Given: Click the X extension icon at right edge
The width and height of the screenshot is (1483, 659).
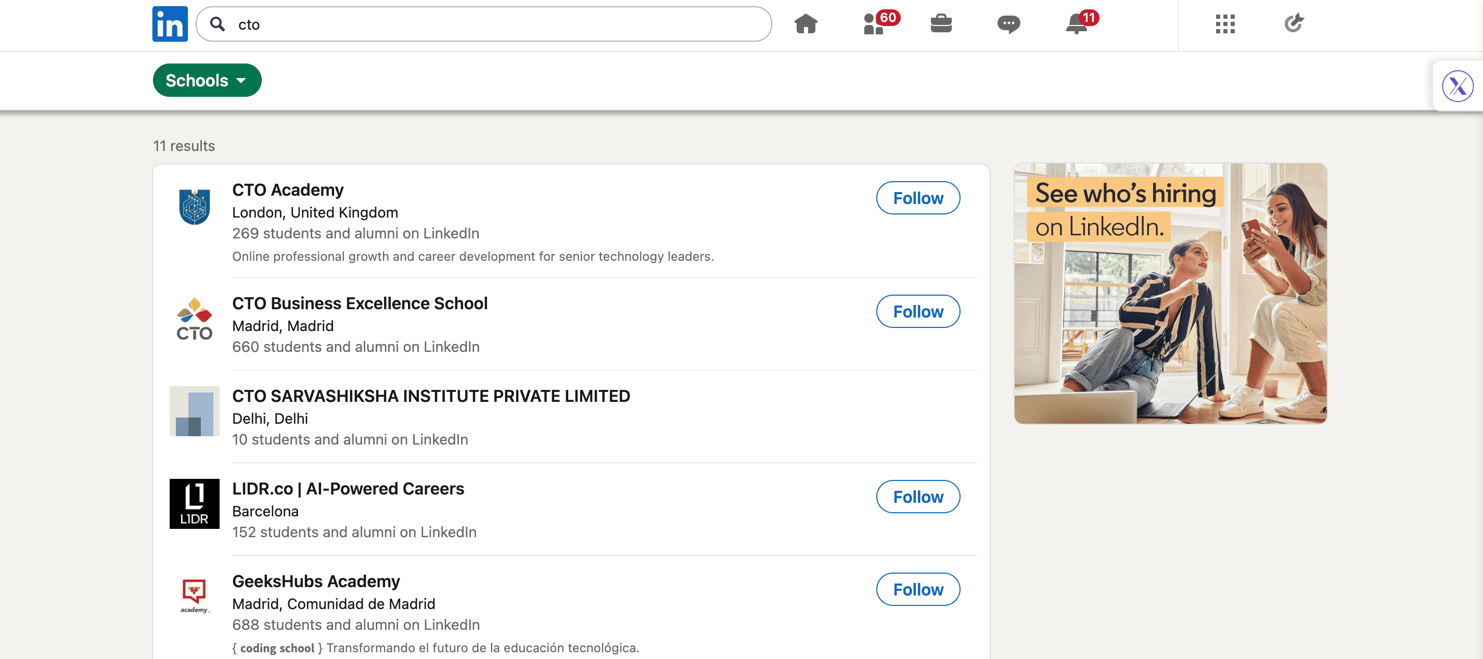Looking at the screenshot, I should point(1457,86).
